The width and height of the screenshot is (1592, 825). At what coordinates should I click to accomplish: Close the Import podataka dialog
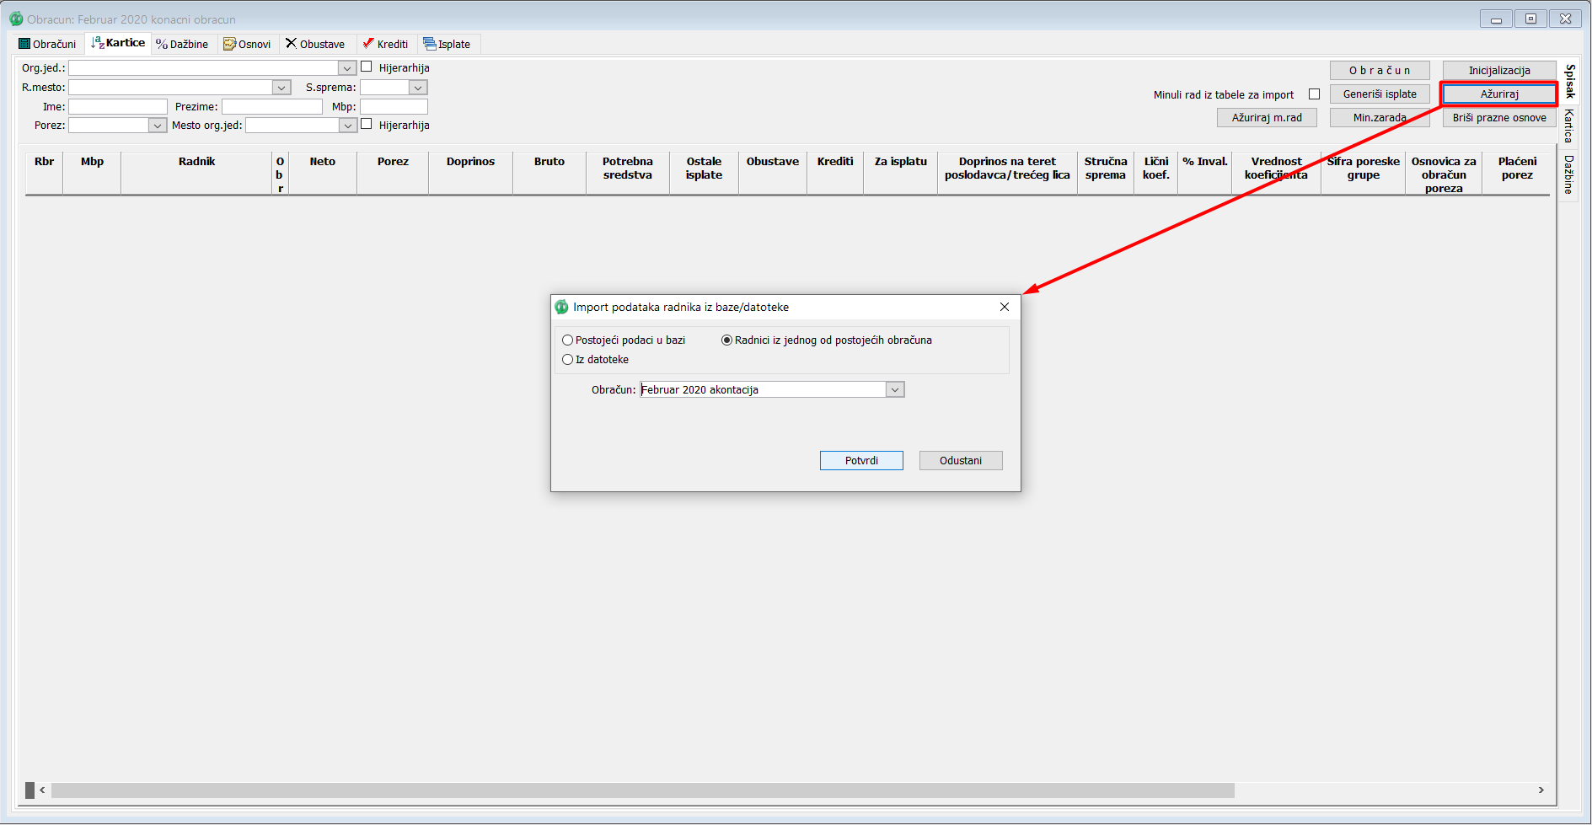click(x=1004, y=307)
